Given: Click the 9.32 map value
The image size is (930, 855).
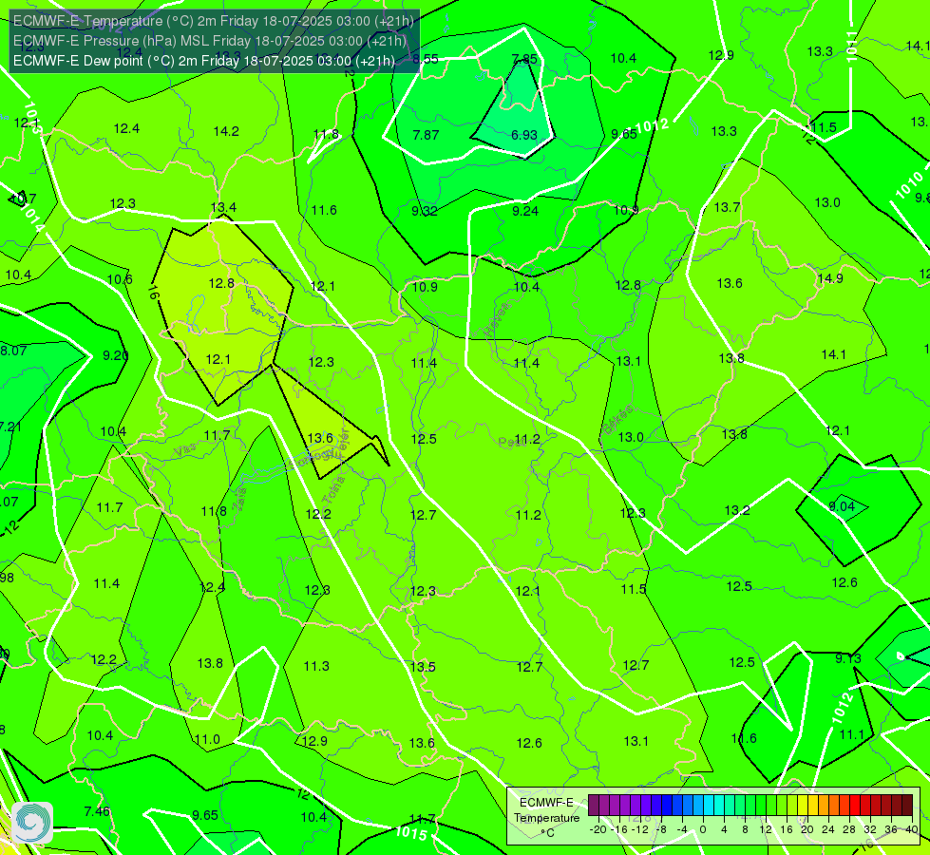Looking at the screenshot, I should click(x=425, y=211).
